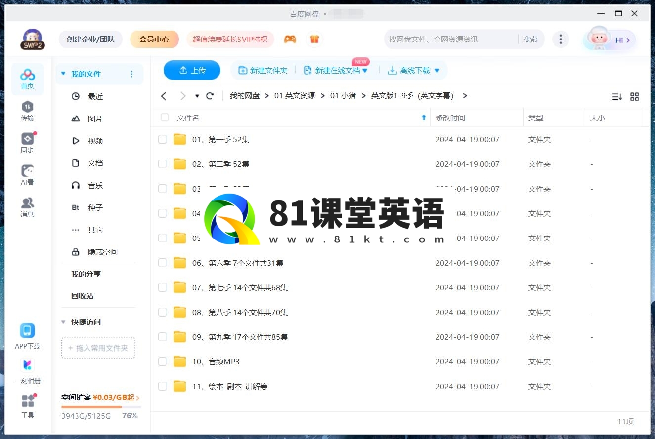Click the 我的文件 three-dot options icon
655x439 pixels.
click(x=131, y=74)
